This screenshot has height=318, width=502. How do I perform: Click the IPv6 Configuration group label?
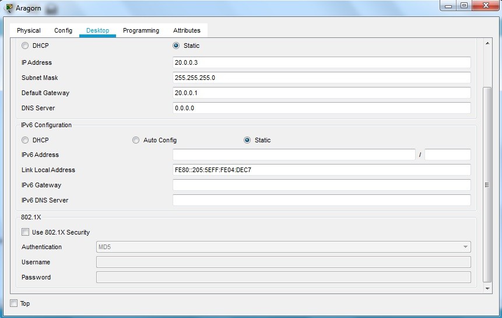46,125
